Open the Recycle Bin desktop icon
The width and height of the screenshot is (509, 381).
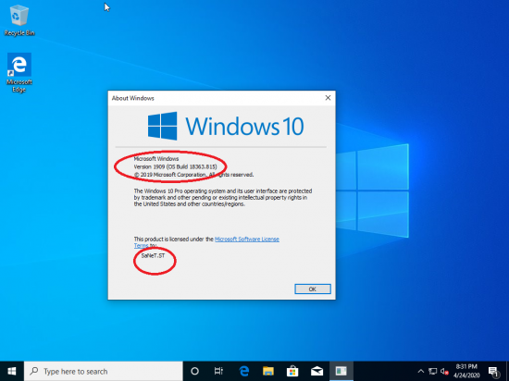click(x=19, y=20)
